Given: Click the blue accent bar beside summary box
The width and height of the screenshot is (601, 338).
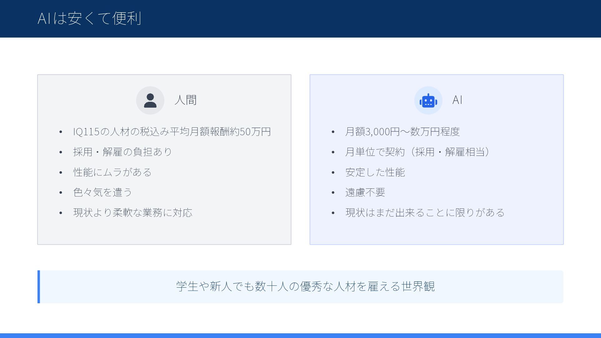Looking at the screenshot, I should tap(39, 287).
